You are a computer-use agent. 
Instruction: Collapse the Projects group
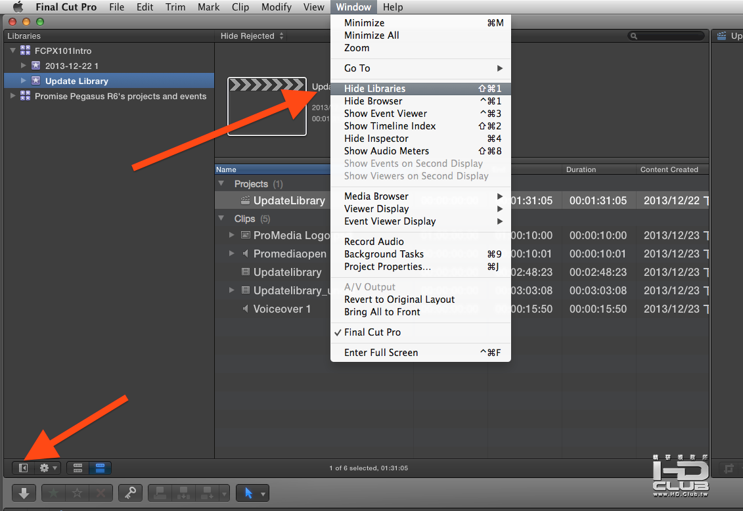(x=221, y=183)
